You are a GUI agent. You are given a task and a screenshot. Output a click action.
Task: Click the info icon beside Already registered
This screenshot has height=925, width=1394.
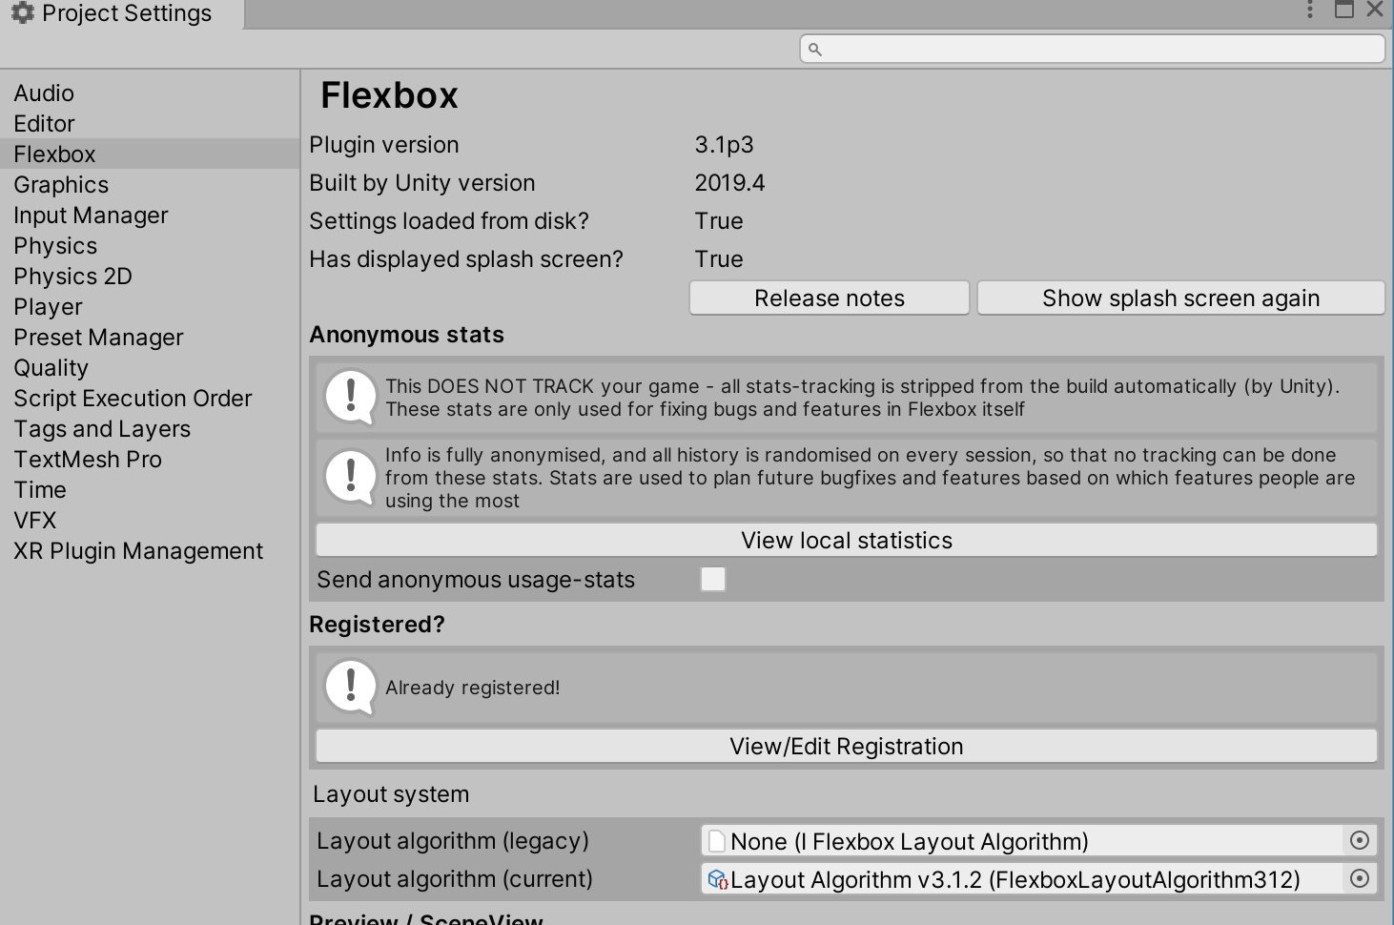point(350,687)
